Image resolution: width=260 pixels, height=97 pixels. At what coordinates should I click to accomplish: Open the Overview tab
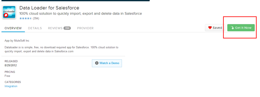click(13, 28)
